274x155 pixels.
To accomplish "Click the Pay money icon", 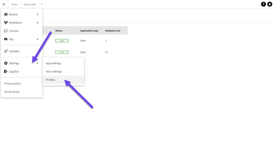I will point(6,39).
